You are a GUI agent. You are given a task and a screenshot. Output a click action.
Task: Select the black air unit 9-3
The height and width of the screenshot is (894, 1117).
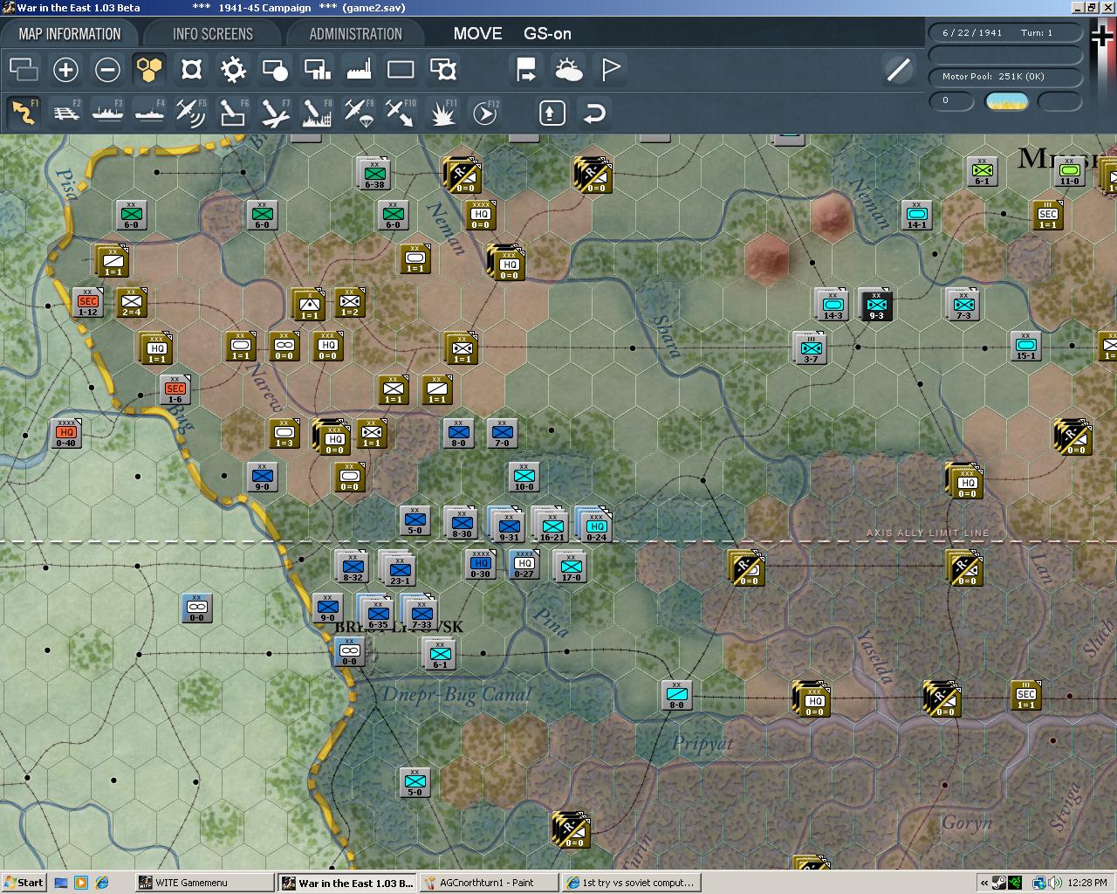[x=876, y=305]
